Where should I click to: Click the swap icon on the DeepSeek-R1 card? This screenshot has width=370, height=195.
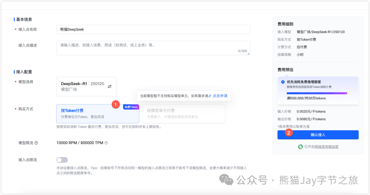(x=110, y=86)
